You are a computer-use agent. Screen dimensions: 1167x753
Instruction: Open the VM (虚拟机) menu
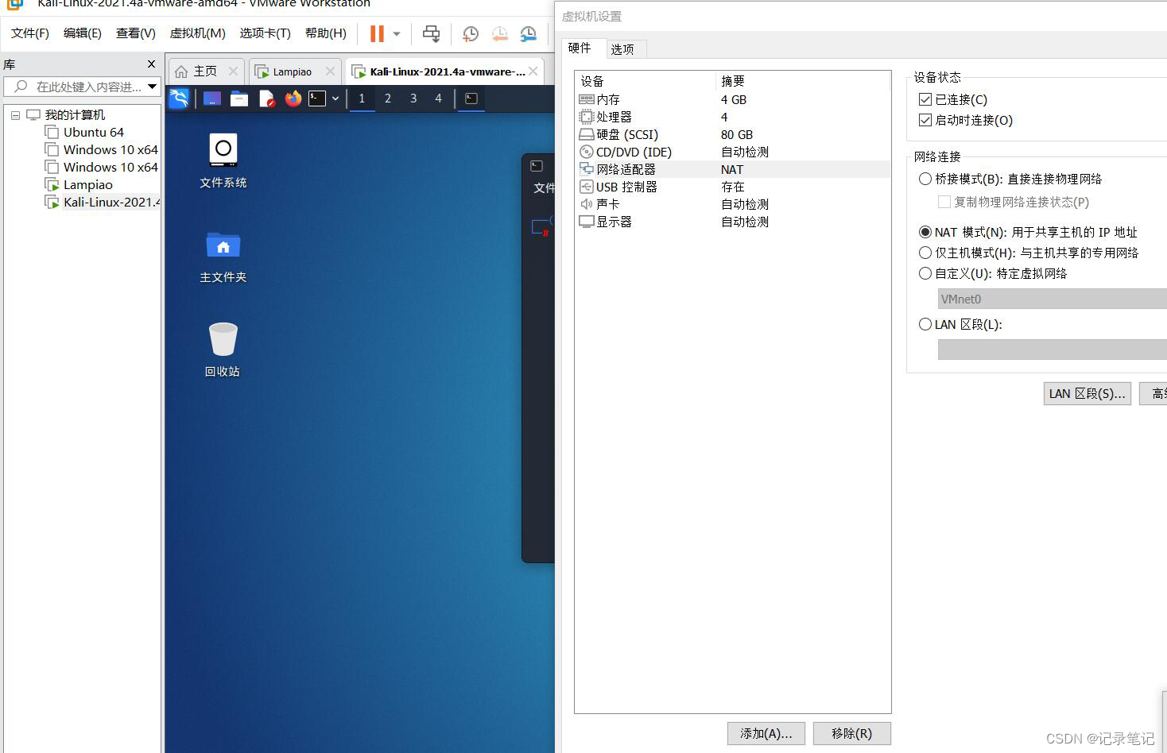tap(198, 33)
